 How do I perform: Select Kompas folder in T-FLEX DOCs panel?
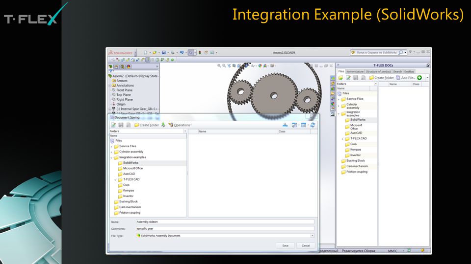pos(356,150)
